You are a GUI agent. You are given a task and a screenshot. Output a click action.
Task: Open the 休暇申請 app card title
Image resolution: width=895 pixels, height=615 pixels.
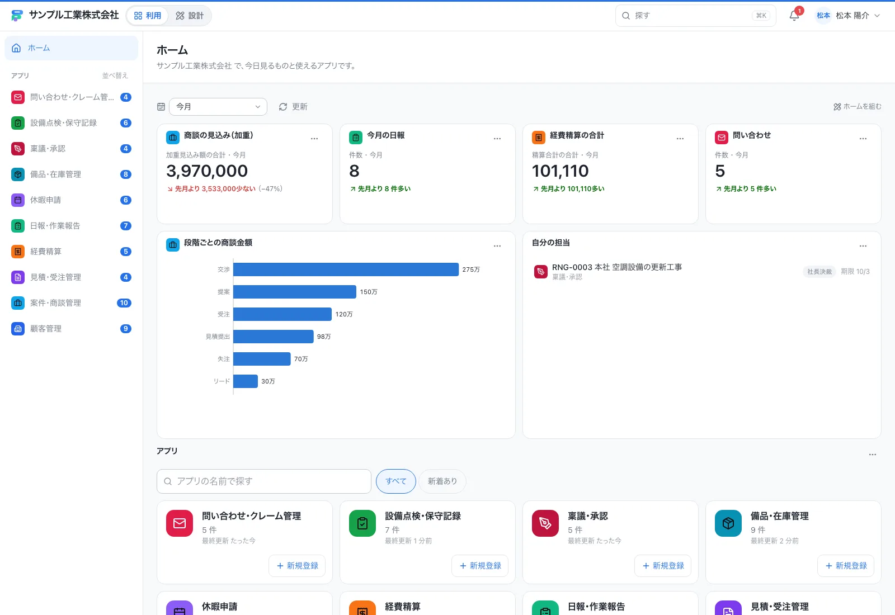coord(219,607)
